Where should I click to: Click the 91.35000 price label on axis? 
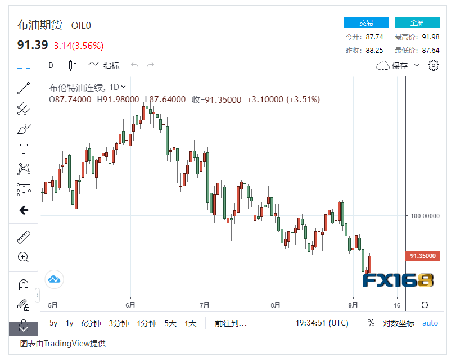pos(423,256)
